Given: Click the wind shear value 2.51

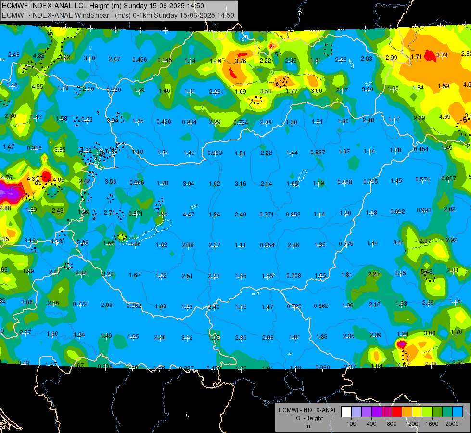Looking at the screenshot, I should pyautogui.click(x=187, y=276).
